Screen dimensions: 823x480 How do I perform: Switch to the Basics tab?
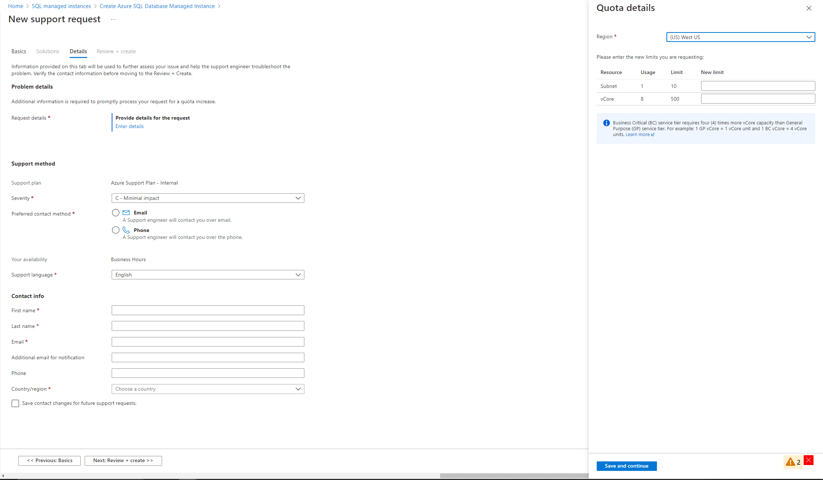coord(19,51)
